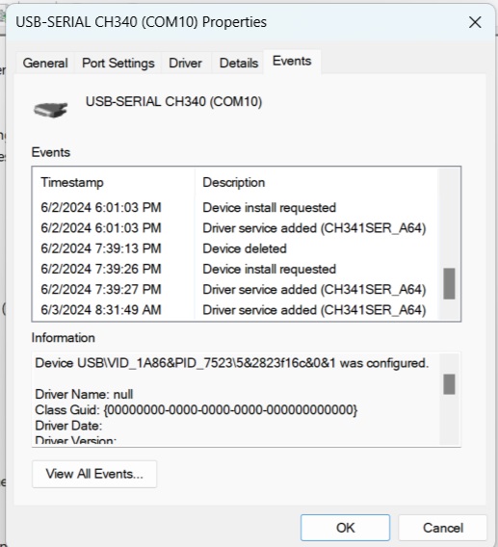Confirm with the OK button
498x547 pixels.
click(345, 528)
